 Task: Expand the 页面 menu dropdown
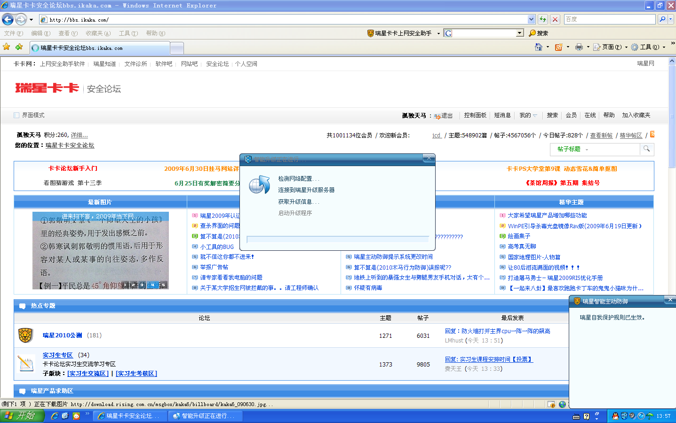[626, 47]
